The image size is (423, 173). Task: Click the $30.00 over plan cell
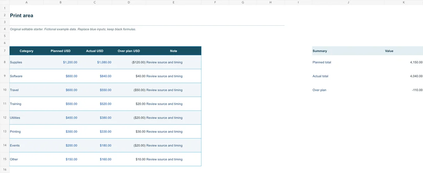pyautogui.click(x=129, y=132)
